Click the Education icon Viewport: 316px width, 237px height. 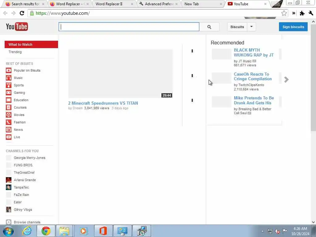click(8, 100)
